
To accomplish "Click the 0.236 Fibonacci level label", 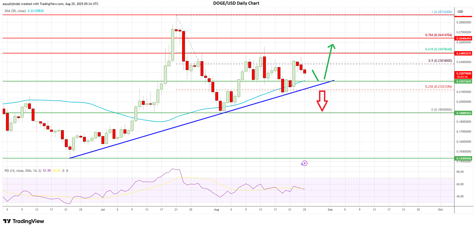I will coord(439,87).
